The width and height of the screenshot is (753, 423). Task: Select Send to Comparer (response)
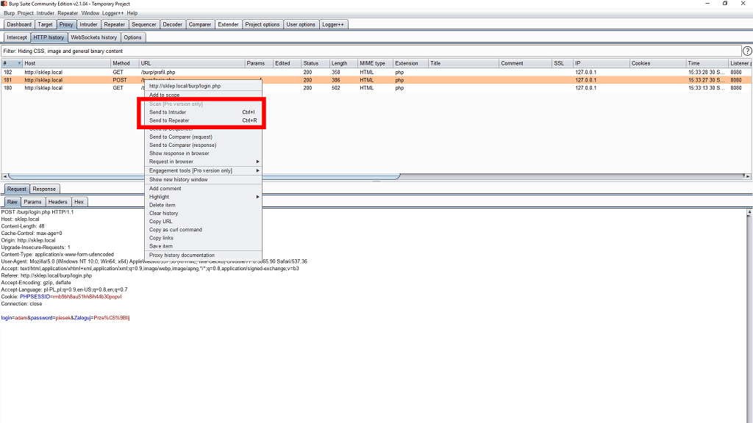pos(204,145)
